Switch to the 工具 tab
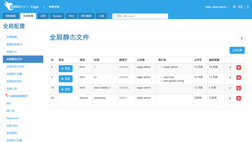 pos(101,16)
